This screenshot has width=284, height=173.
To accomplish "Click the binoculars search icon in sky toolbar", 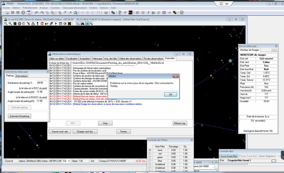I will tap(83, 24).
